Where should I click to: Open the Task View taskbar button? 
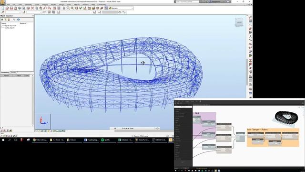click(16, 140)
